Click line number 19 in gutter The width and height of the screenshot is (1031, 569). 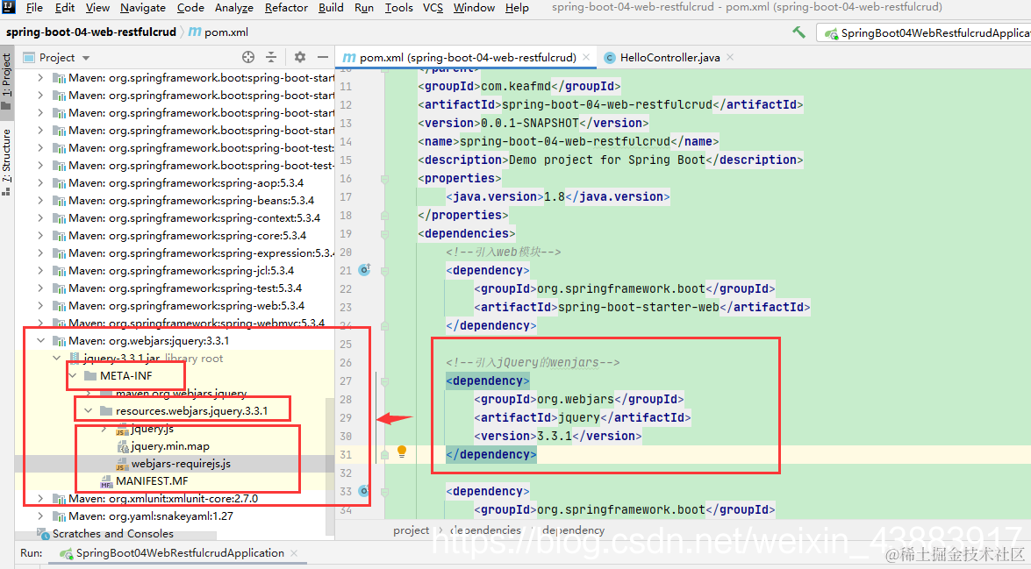(x=346, y=234)
